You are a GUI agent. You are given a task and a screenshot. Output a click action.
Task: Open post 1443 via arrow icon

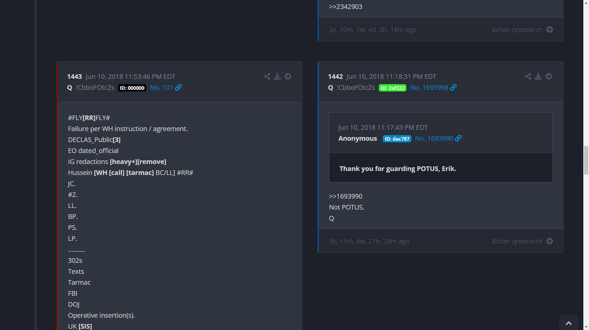(288, 77)
